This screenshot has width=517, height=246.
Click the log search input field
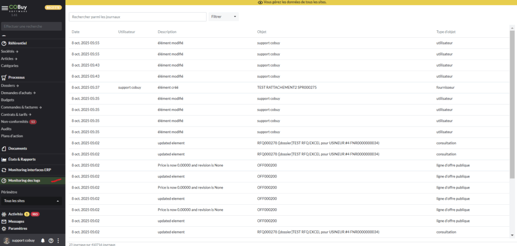(137, 17)
